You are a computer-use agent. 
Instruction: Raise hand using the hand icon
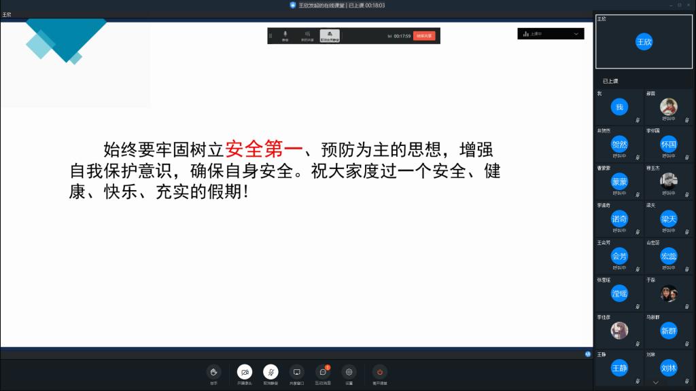[213, 373]
